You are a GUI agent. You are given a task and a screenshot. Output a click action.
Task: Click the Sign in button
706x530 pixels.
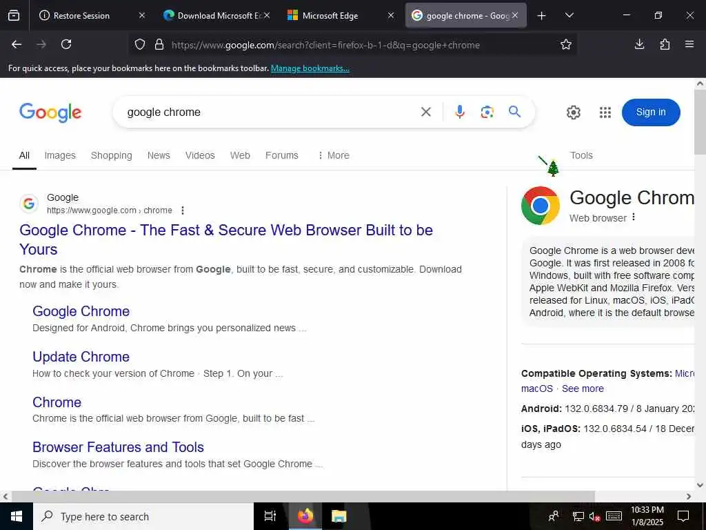click(x=651, y=112)
